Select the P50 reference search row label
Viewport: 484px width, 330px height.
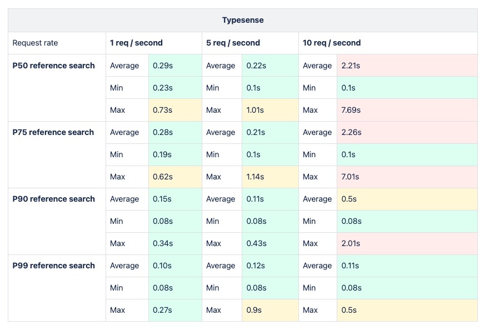(54, 66)
